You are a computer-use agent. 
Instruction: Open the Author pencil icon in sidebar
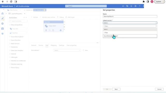(x=3, y=19)
